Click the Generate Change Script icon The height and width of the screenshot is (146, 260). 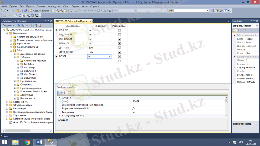[5, 16]
